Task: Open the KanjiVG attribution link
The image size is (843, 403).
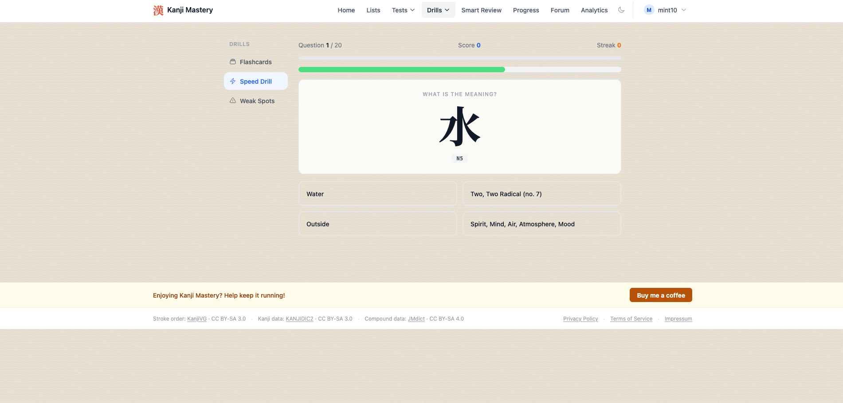Action: [196, 318]
